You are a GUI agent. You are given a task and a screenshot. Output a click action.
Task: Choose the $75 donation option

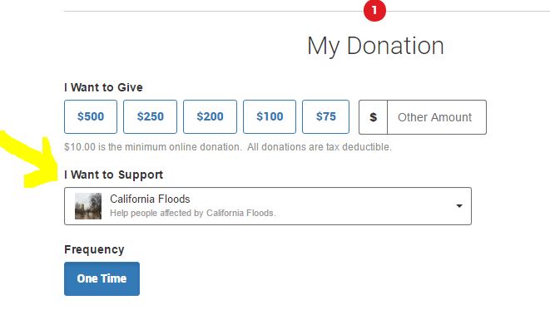click(x=325, y=116)
